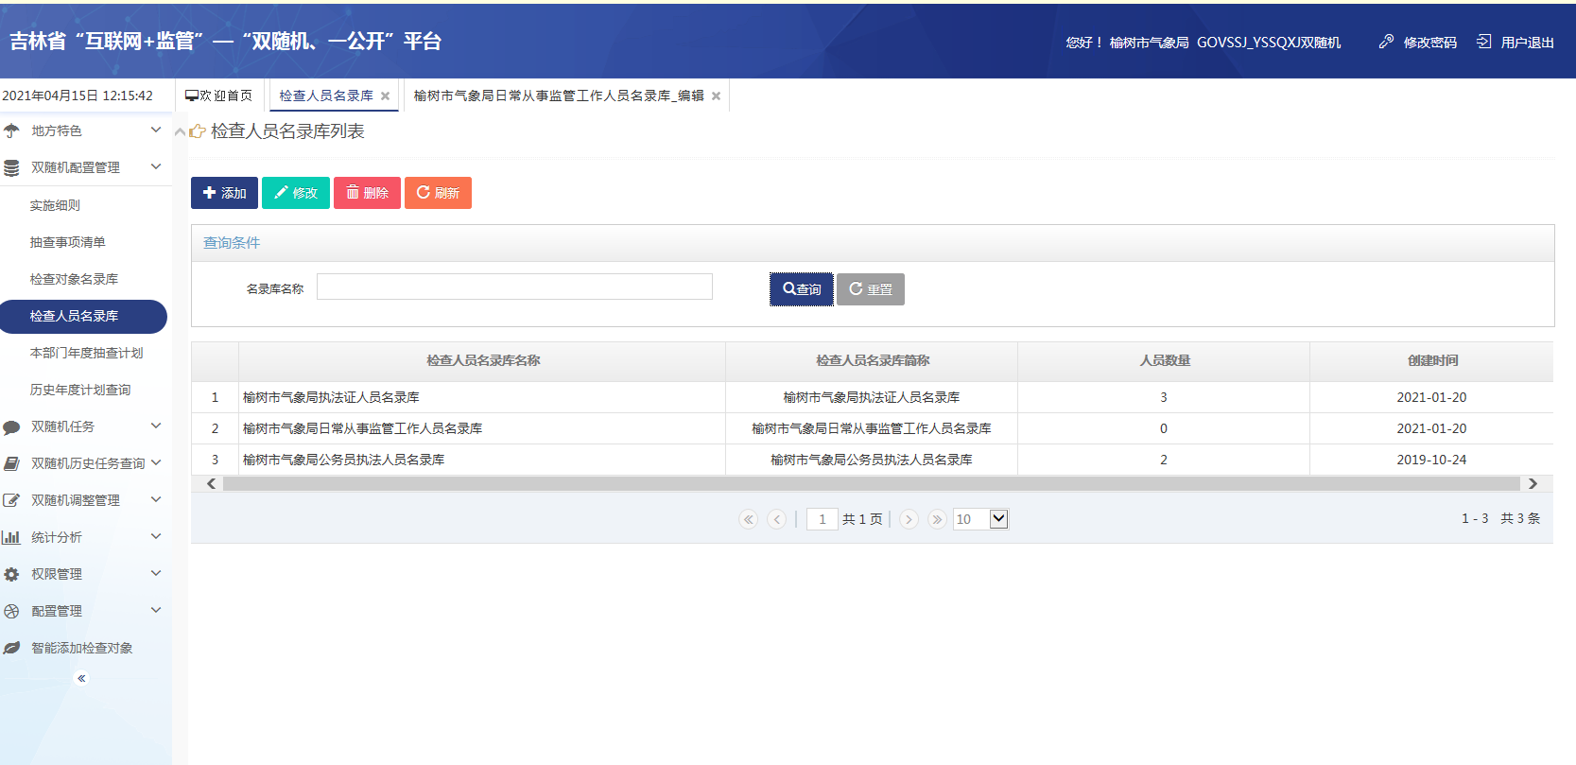Click 修改密码 change password icon
This screenshot has width=1576, height=765.
[x=1386, y=42]
